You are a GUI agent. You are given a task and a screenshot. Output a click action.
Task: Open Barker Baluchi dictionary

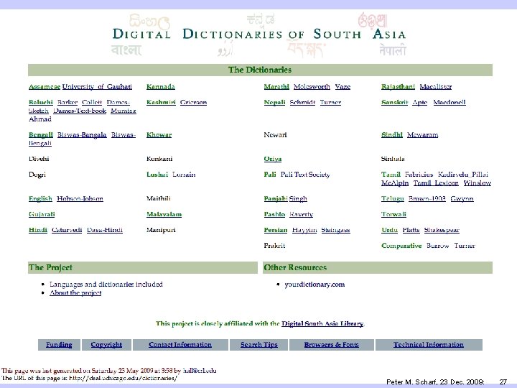[x=67, y=102]
